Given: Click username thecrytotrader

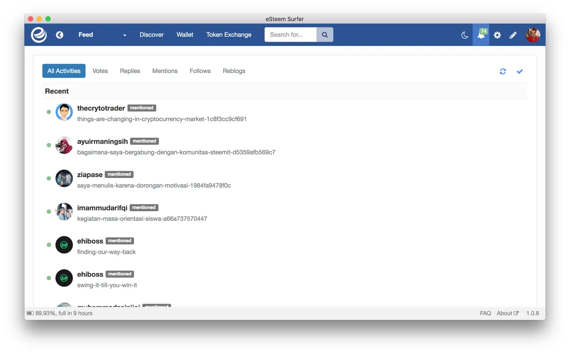Looking at the screenshot, I should click(101, 108).
